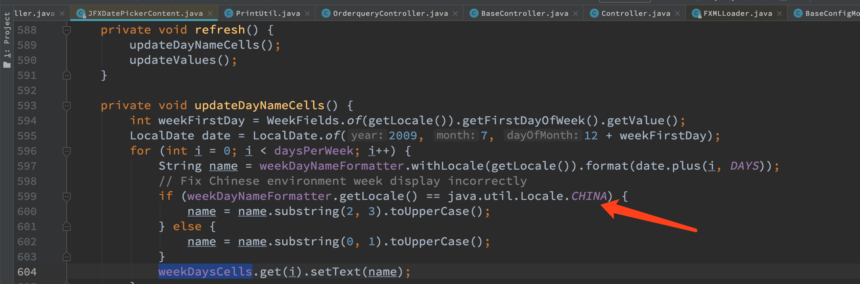Toggle fold marker at line 601 else
Viewport: 860px width, 284px height.
coord(67,226)
